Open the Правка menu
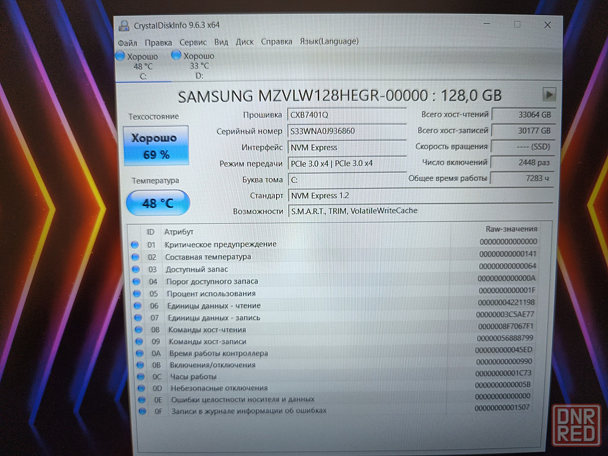The image size is (608, 456). point(158,42)
